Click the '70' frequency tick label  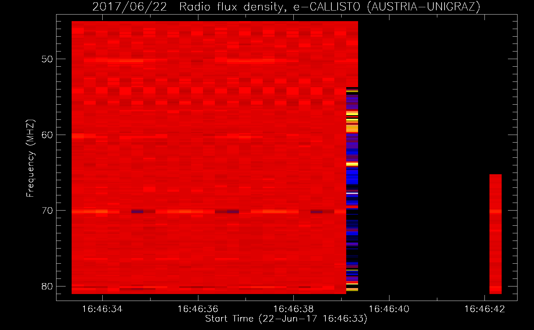(47, 211)
